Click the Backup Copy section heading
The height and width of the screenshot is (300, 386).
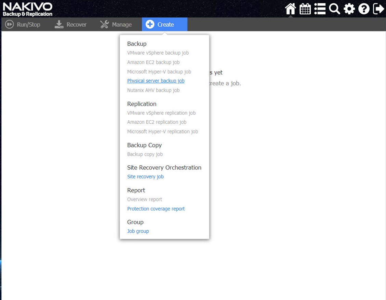click(145, 145)
